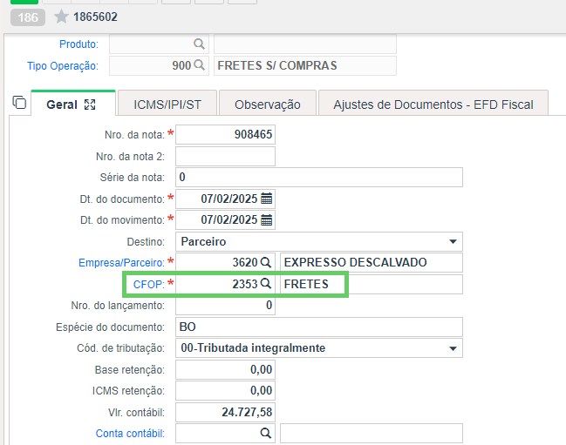Screen dimensions: 566x445
Task: Click the Conta contábil label link
Action: point(130,434)
